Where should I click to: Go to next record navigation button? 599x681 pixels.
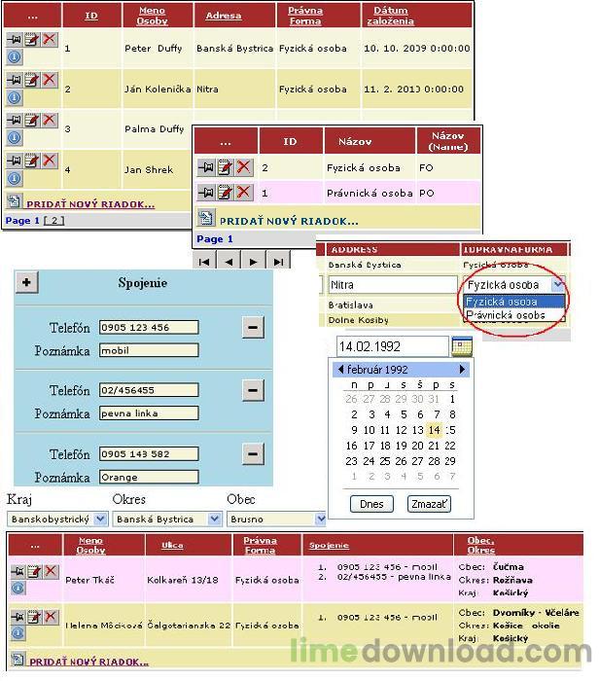[254, 261]
